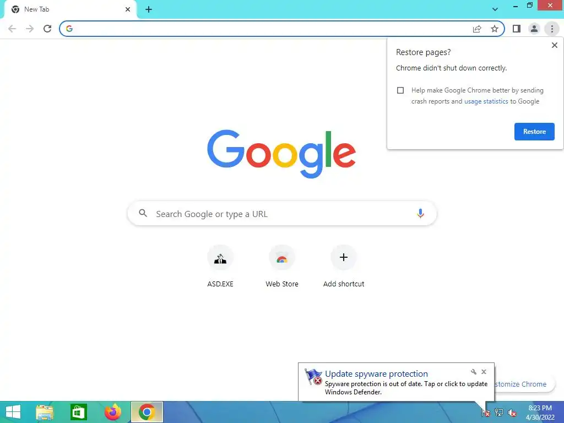
Task: Restore down the Chrome window
Action: 530,6
